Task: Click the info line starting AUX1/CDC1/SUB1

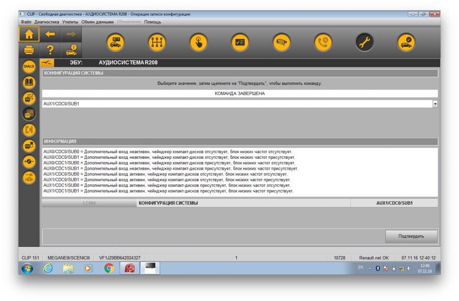Action: pos(168,191)
